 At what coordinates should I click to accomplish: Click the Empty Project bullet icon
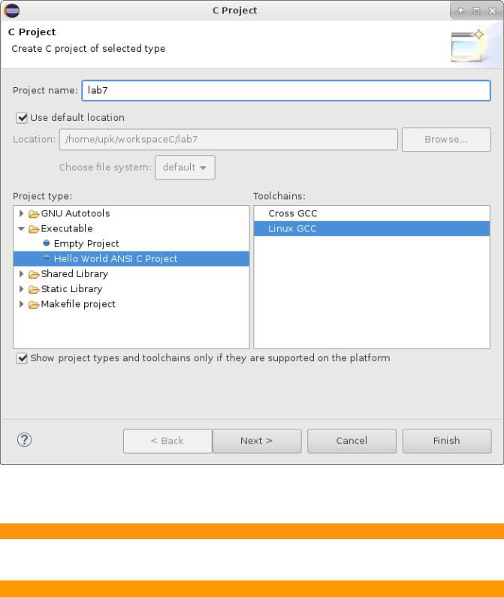point(47,243)
